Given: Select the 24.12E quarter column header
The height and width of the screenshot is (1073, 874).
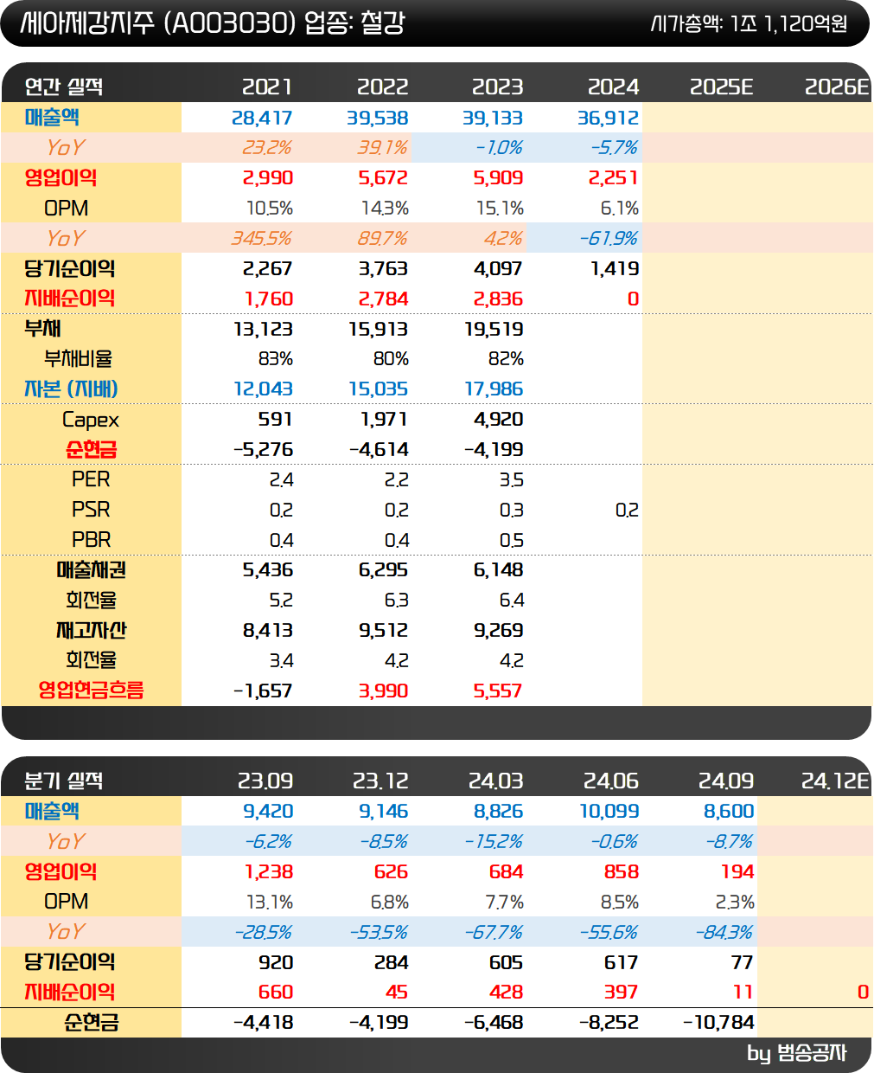Looking at the screenshot, I should click(x=834, y=781).
